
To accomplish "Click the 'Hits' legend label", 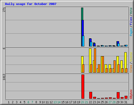I will point(131,11).
